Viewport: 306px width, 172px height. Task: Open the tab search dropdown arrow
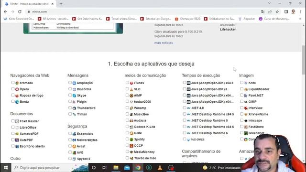(269, 3)
